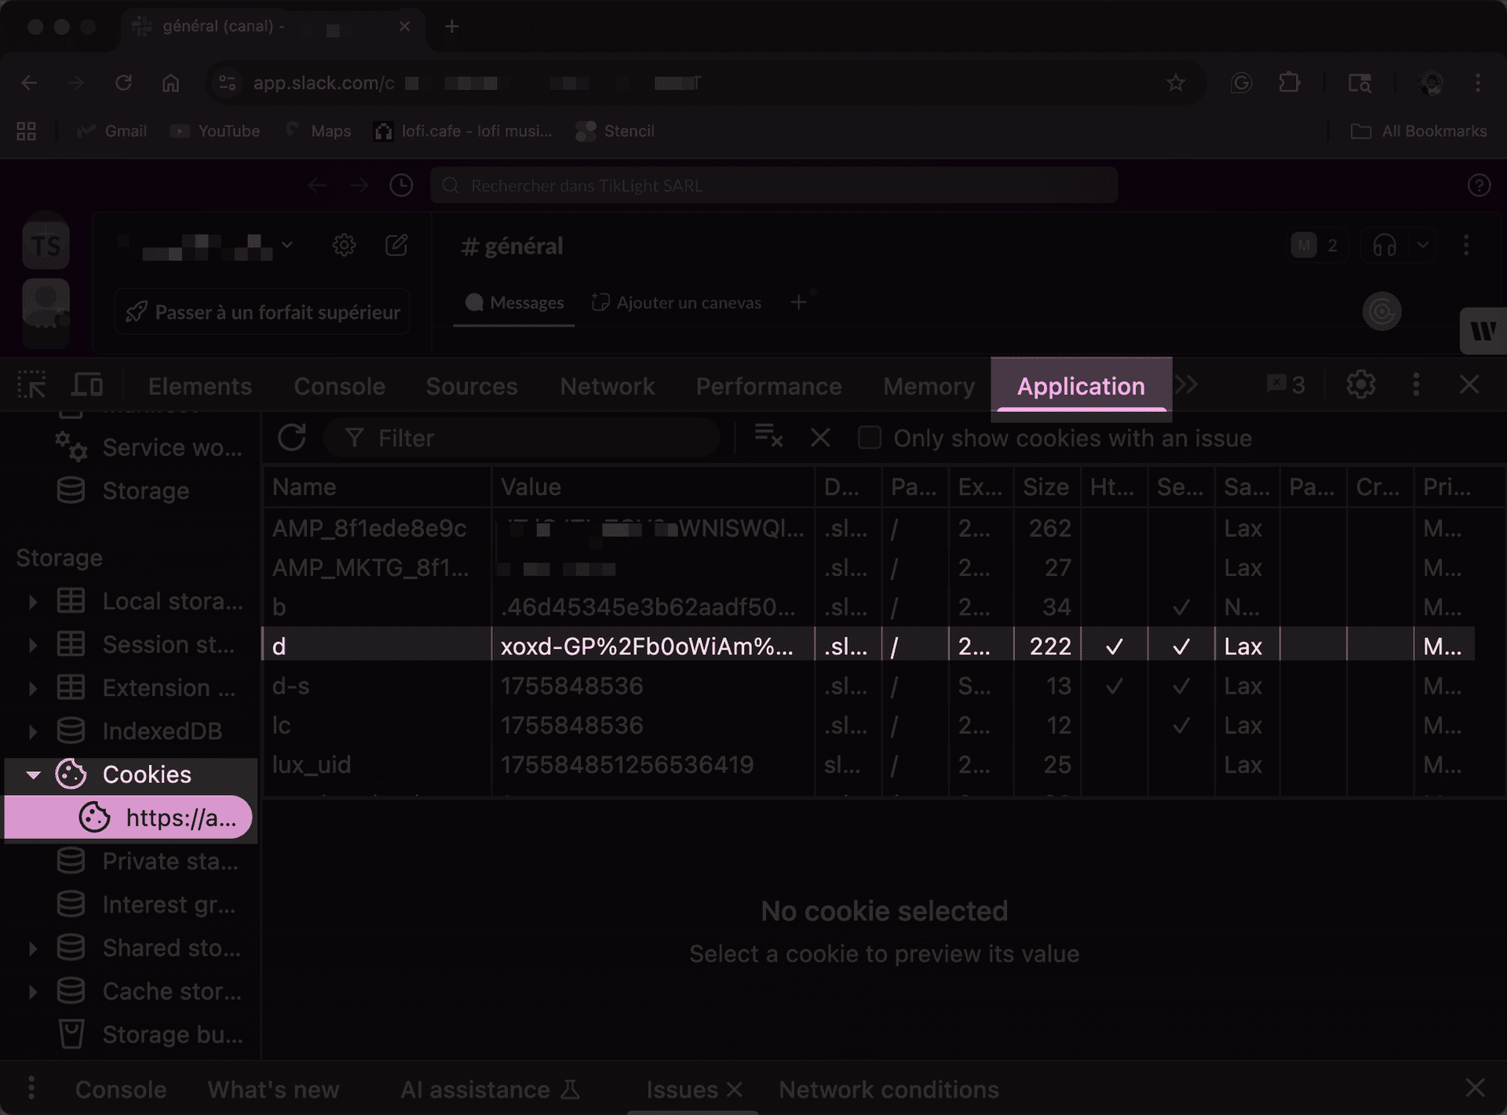Click Passer à un forfait supérieur

coord(261,312)
